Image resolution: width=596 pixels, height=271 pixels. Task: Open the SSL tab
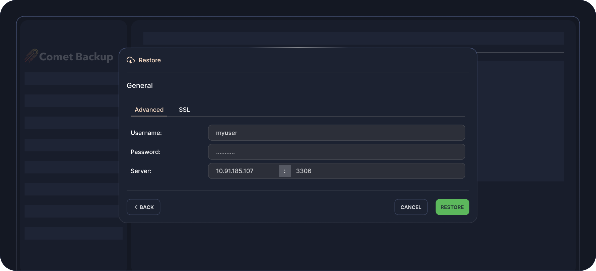tap(184, 110)
